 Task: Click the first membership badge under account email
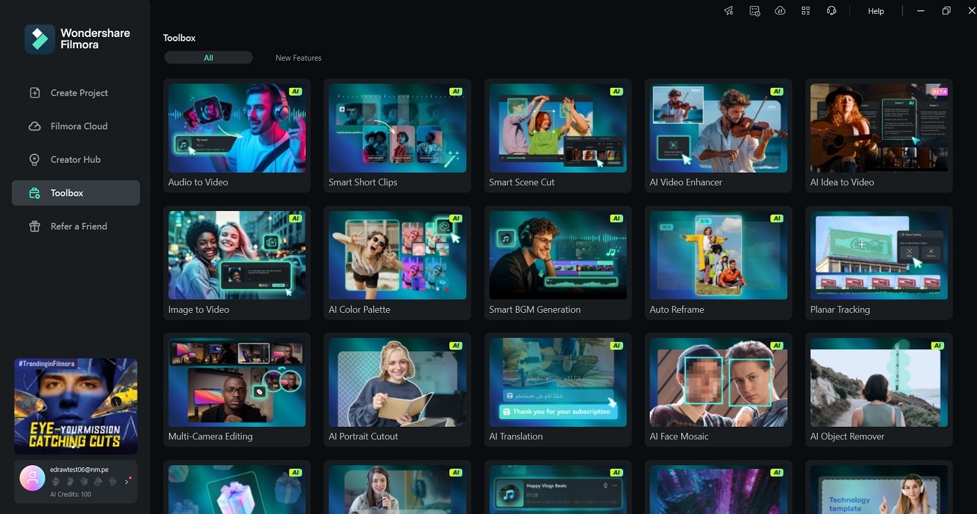tap(55, 482)
